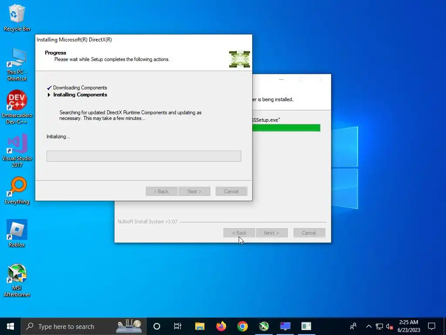Open network status tray icon
Image resolution: width=446 pixels, height=335 pixels.
pos(379,326)
